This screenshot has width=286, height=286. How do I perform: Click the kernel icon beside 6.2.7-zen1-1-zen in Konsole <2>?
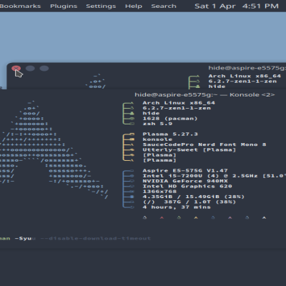click(x=132, y=108)
